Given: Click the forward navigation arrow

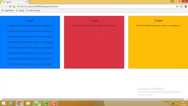Looking at the screenshot, I should point(6,6).
